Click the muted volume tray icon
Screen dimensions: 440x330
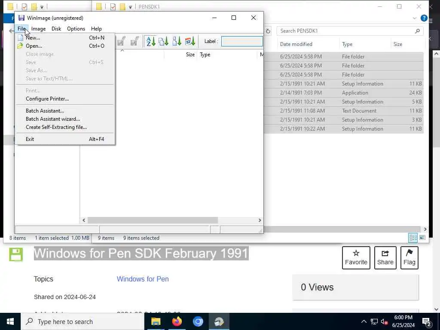[x=385, y=321]
